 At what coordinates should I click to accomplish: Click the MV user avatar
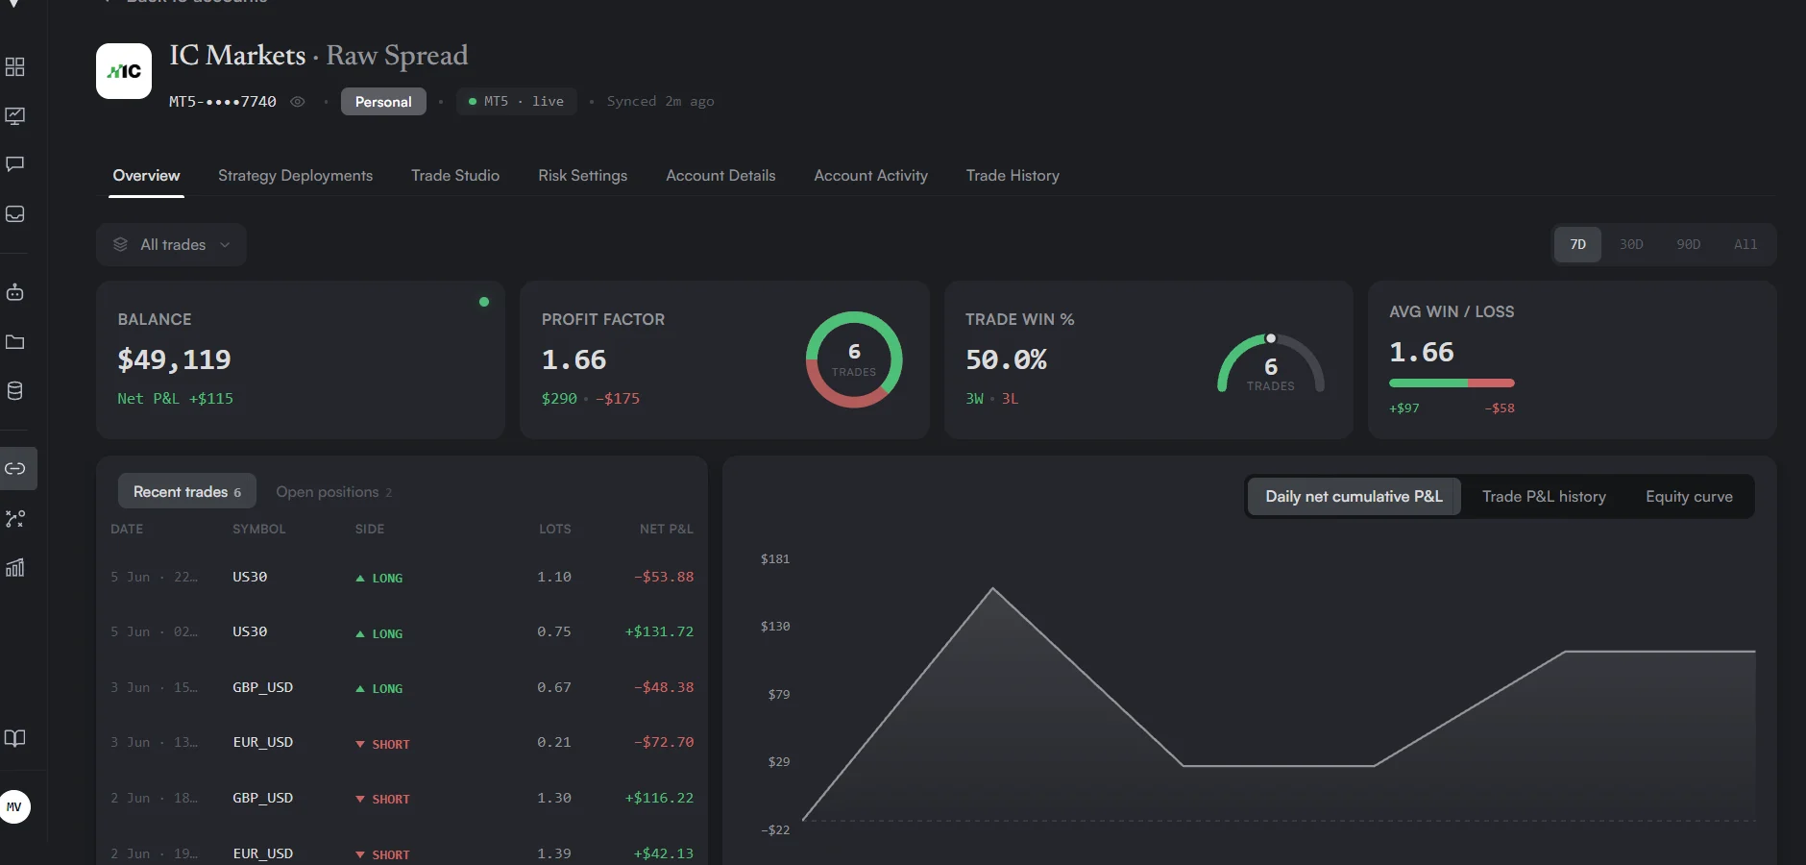pyautogui.click(x=14, y=806)
